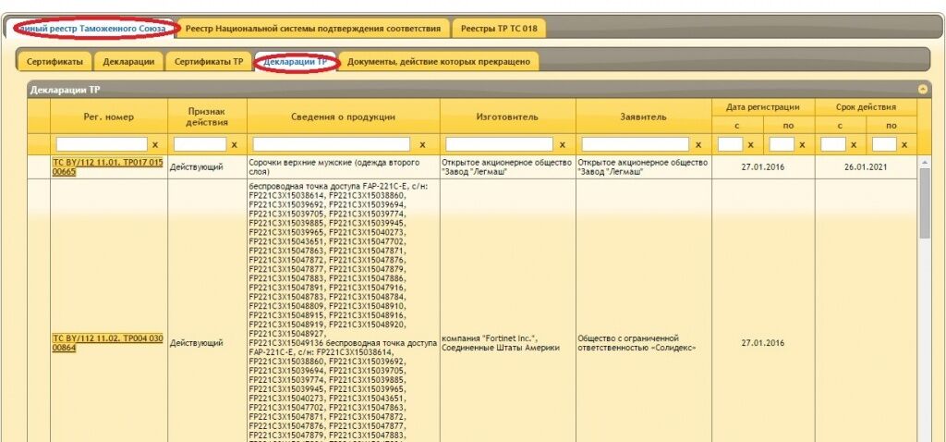Switch to Реестр Национальной системы подтверждения соответствия tab

(x=312, y=29)
